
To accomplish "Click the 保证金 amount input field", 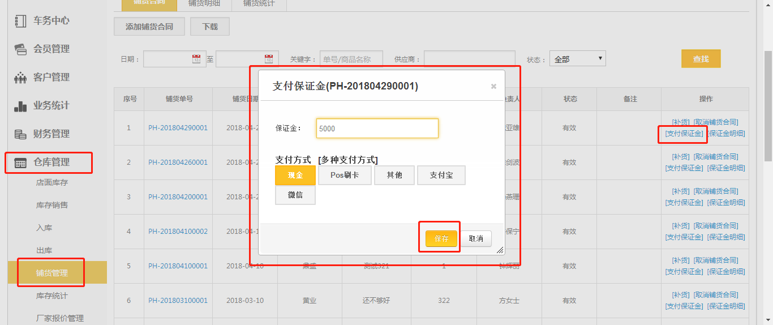I will tap(377, 129).
